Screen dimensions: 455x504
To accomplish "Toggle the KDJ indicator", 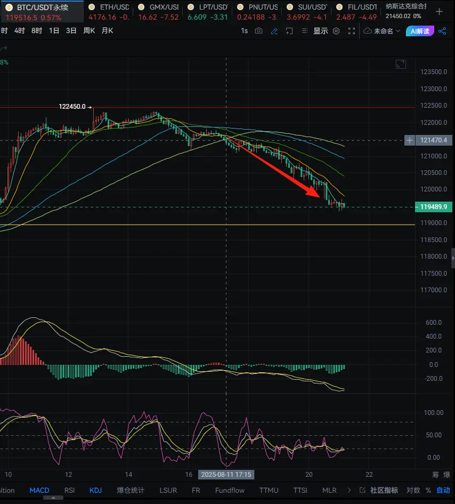I will coord(95,490).
